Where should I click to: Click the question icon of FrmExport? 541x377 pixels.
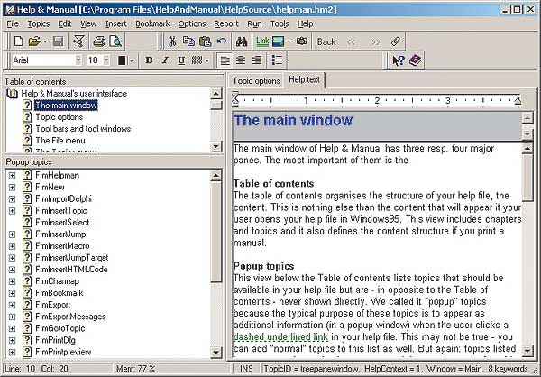[27, 305]
